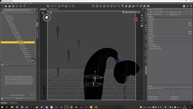Adjust End Point Z Position slider
Viewport: 193px width, 109px height.
click(171, 34)
